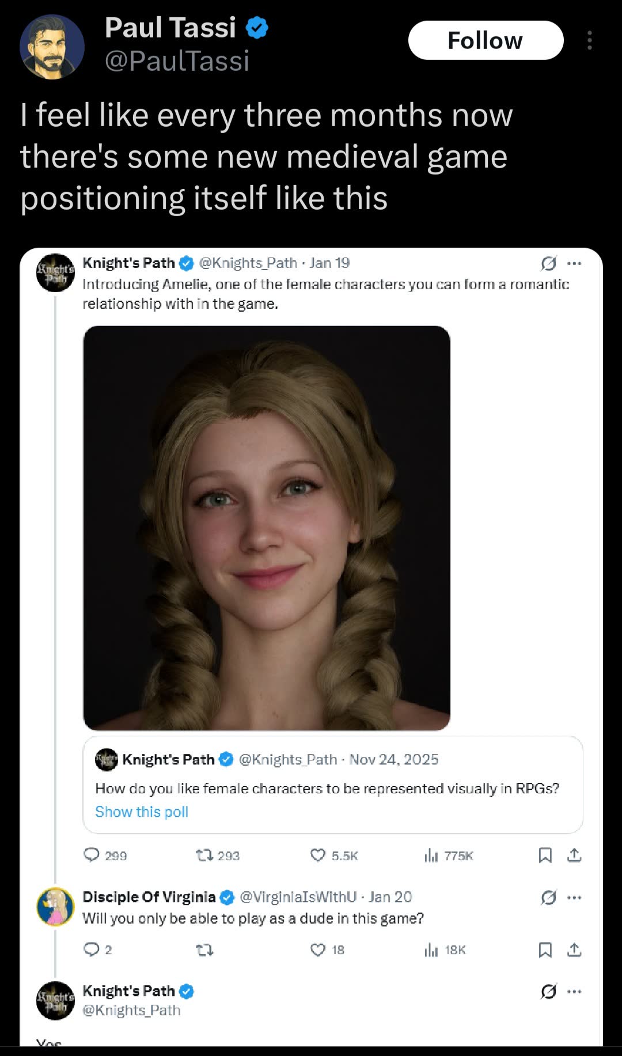
Task: Follow Paul Tassi's account
Action: click(x=486, y=40)
